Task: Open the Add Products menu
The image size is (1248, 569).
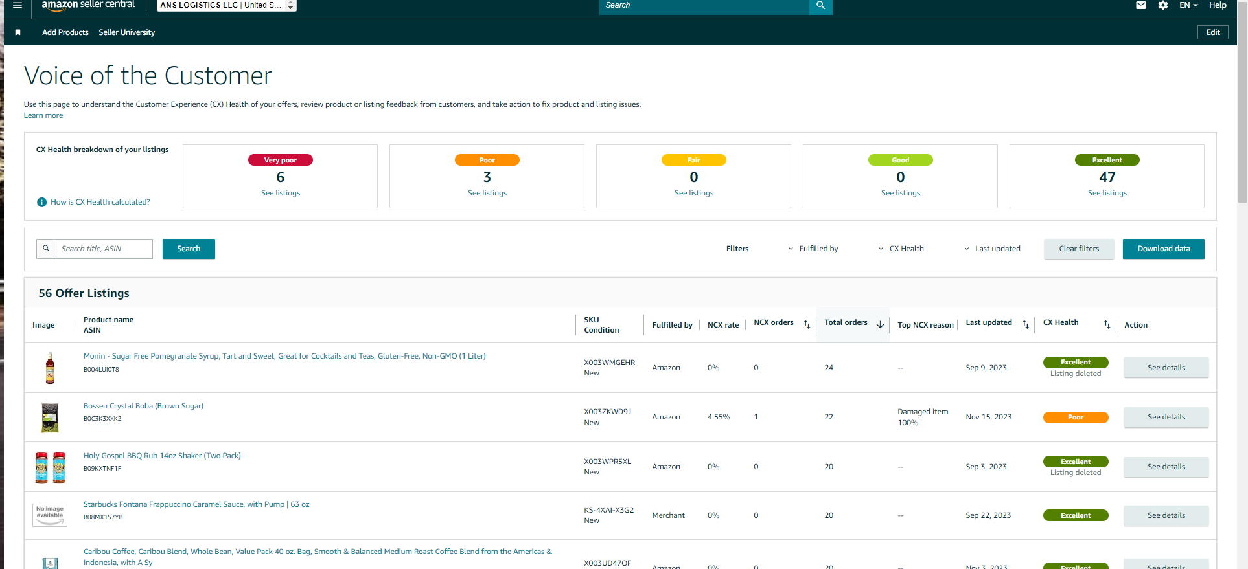Action: pos(65,32)
